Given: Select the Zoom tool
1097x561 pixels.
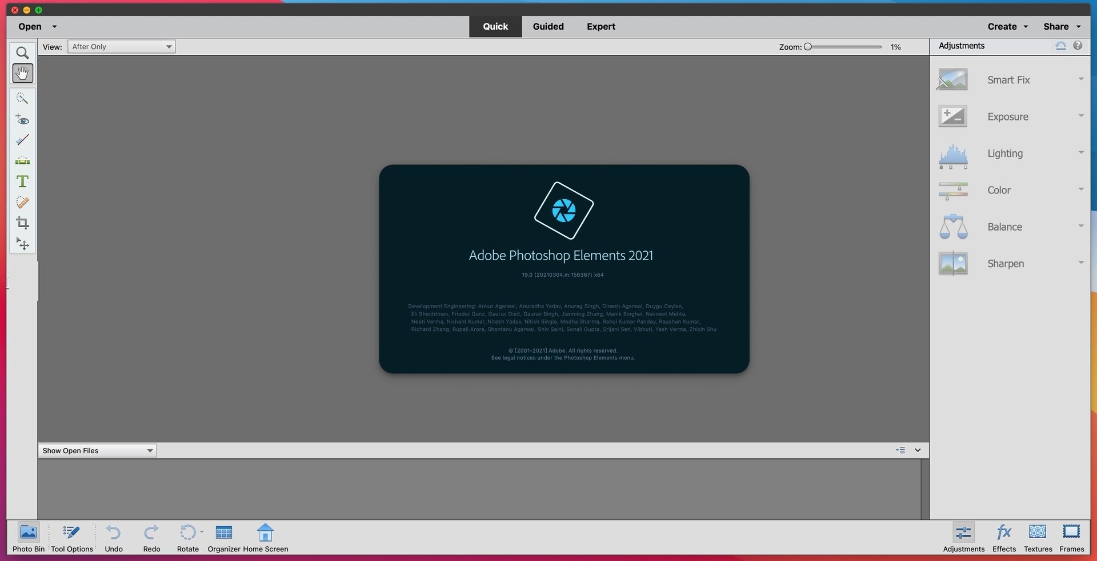Looking at the screenshot, I should [22, 53].
